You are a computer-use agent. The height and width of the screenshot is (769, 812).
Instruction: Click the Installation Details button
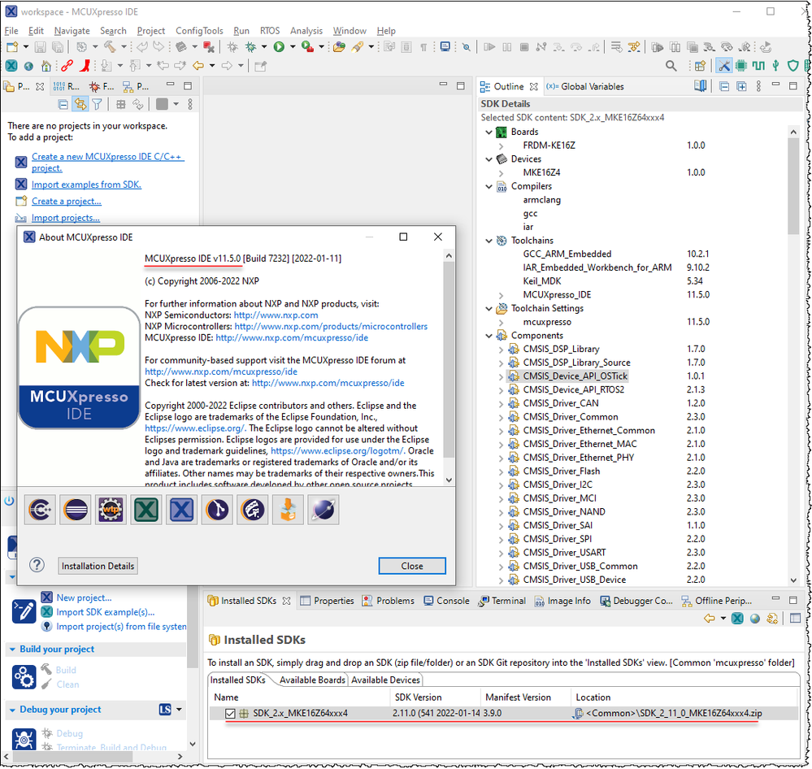pos(98,566)
